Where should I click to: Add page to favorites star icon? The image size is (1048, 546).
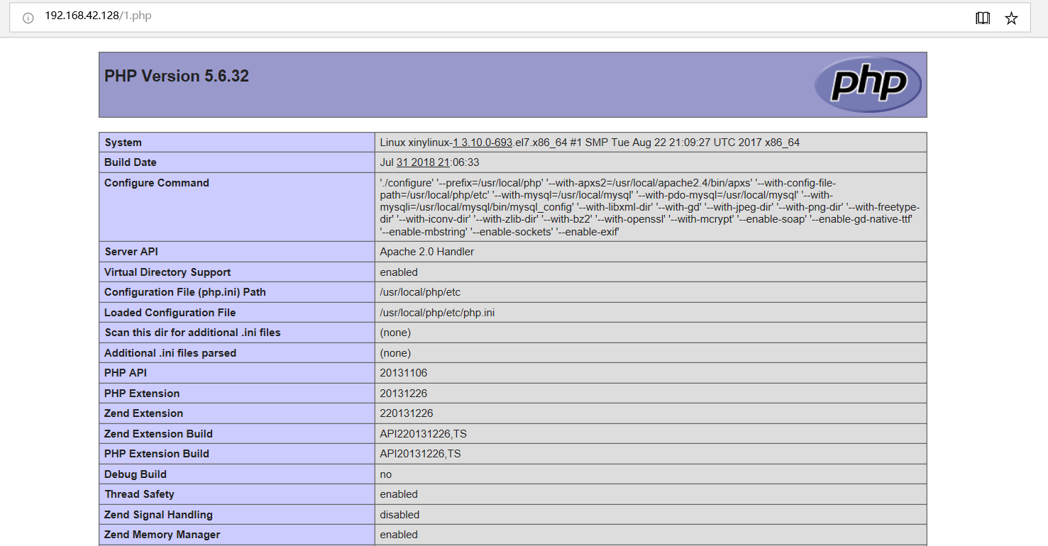coord(1012,18)
